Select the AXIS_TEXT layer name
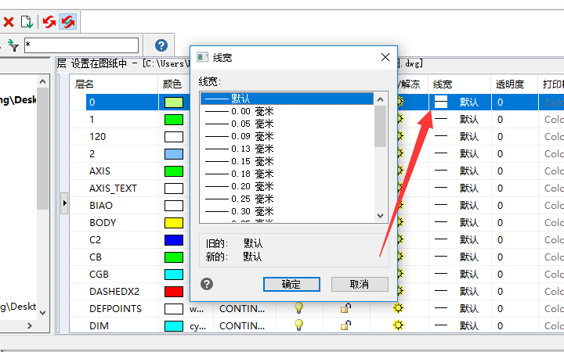This screenshot has width=564, height=352. coord(113,189)
